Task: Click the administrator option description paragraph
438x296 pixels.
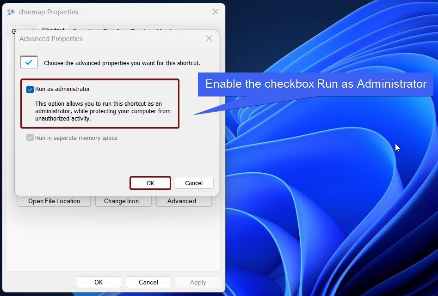Action: click(x=103, y=111)
